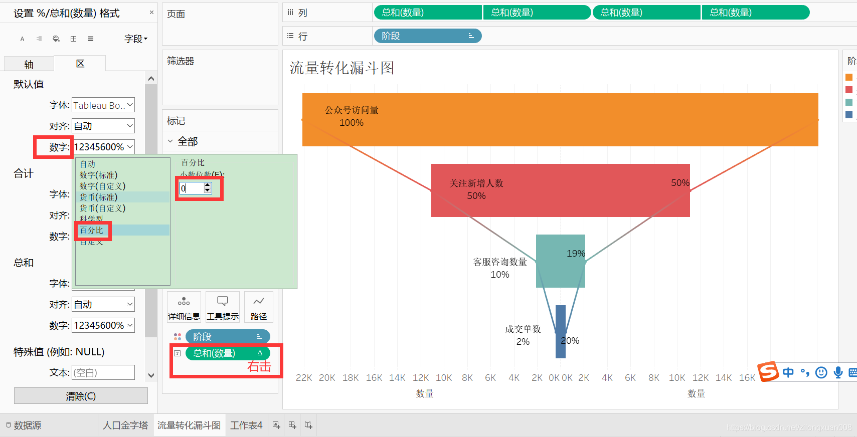Screen dimensions: 857x437
Task: Collapse the 全部 marks card chevron
Action: point(170,141)
